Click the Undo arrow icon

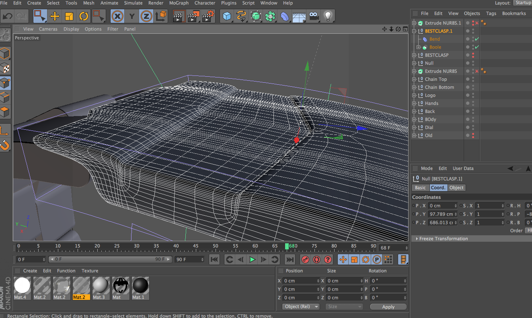8,16
